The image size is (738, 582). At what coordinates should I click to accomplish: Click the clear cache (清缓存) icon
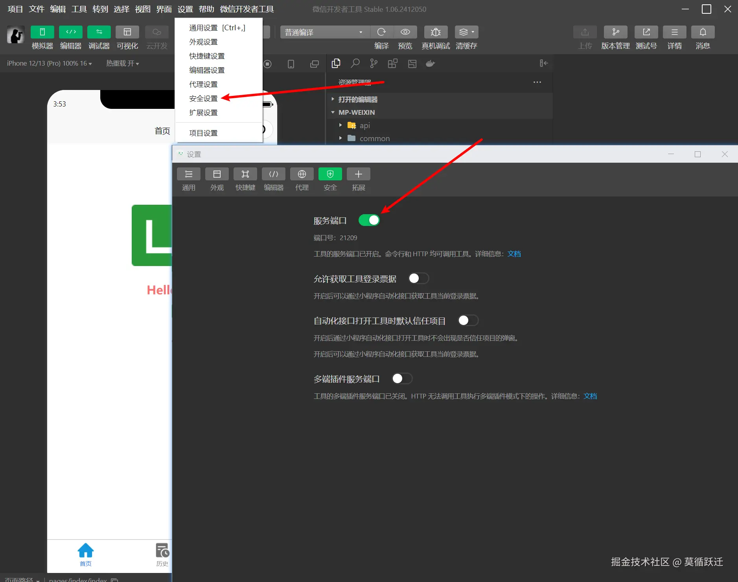(x=464, y=32)
